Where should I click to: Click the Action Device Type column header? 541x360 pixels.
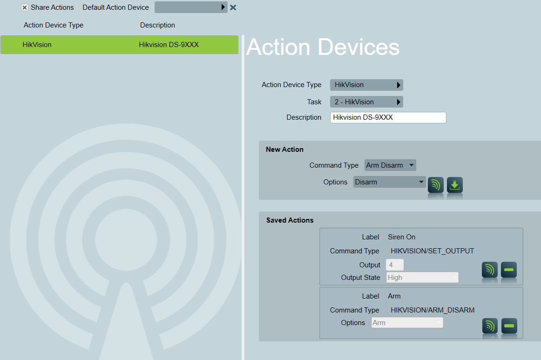tap(54, 25)
